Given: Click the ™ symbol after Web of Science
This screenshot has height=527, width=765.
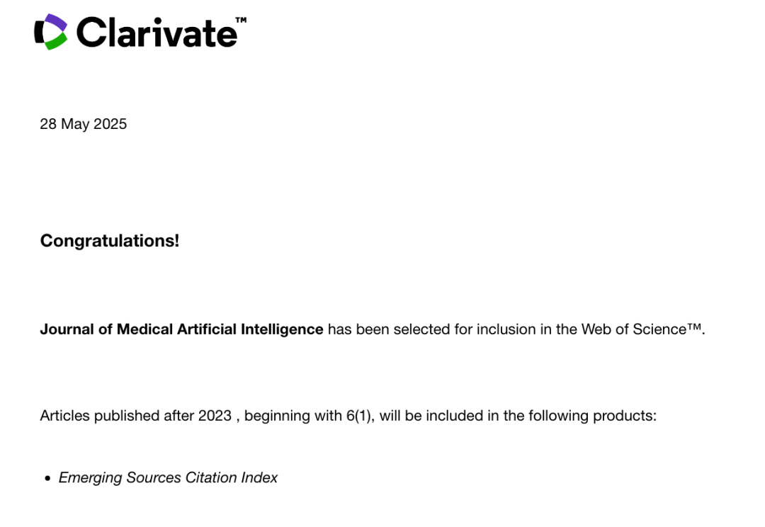Looking at the screenshot, I should pyautogui.click(x=694, y=327).
